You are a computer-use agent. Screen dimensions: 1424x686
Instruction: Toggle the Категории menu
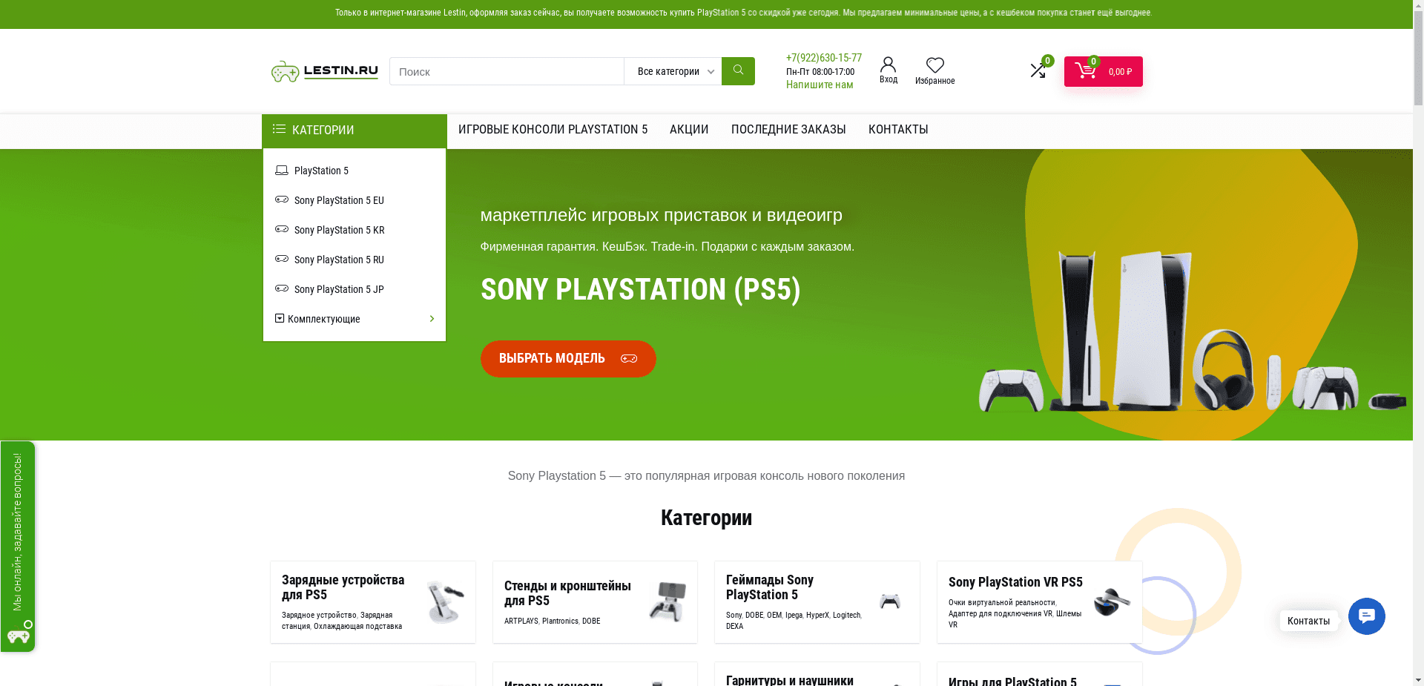[355, 131]
